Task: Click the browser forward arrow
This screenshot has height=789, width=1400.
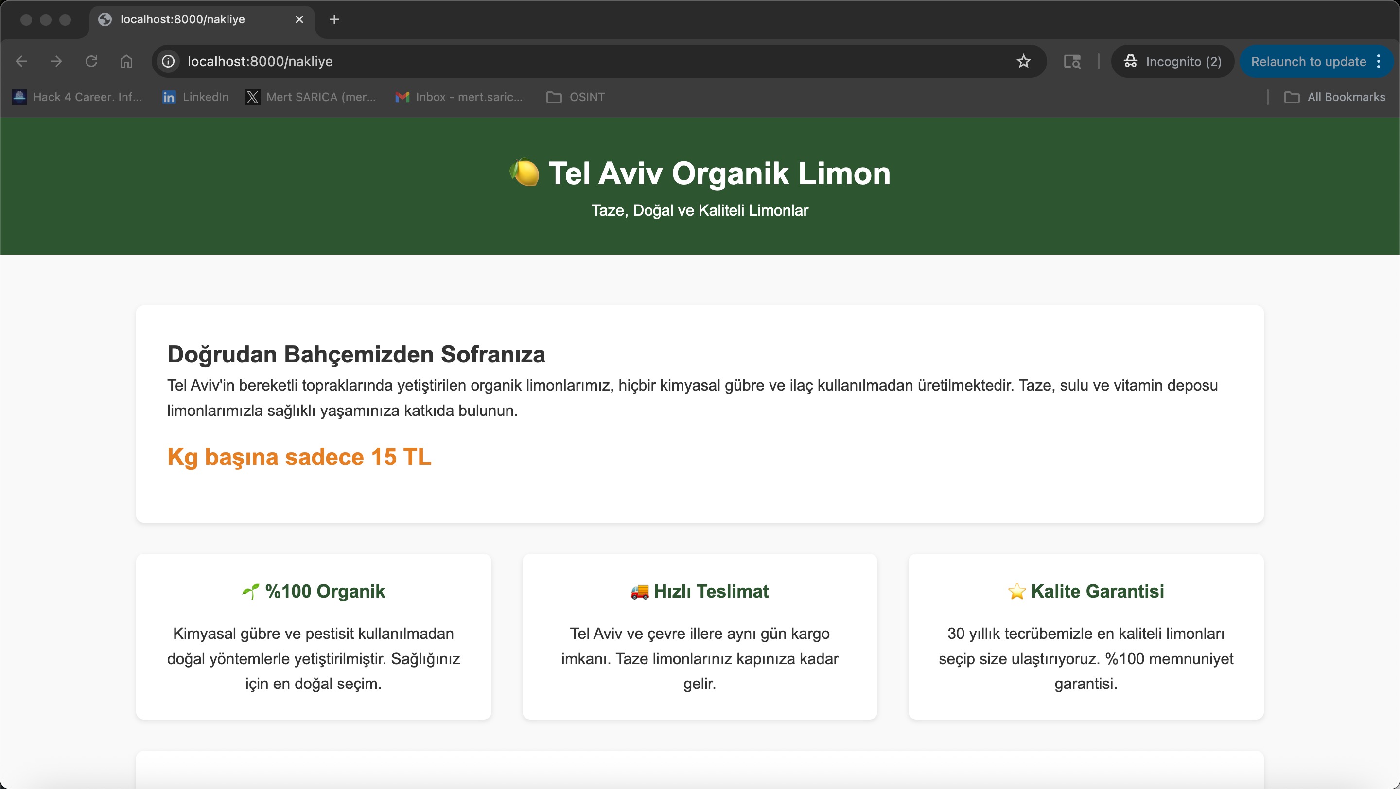Action: coord(56,61)
